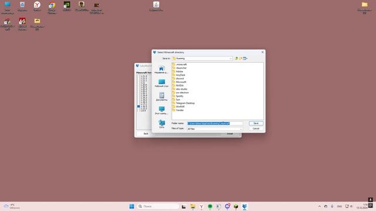Screen dimensions: 376x211
Task: Click the taskbar search box
Action: pyautogui.click(x=158, y=206)
